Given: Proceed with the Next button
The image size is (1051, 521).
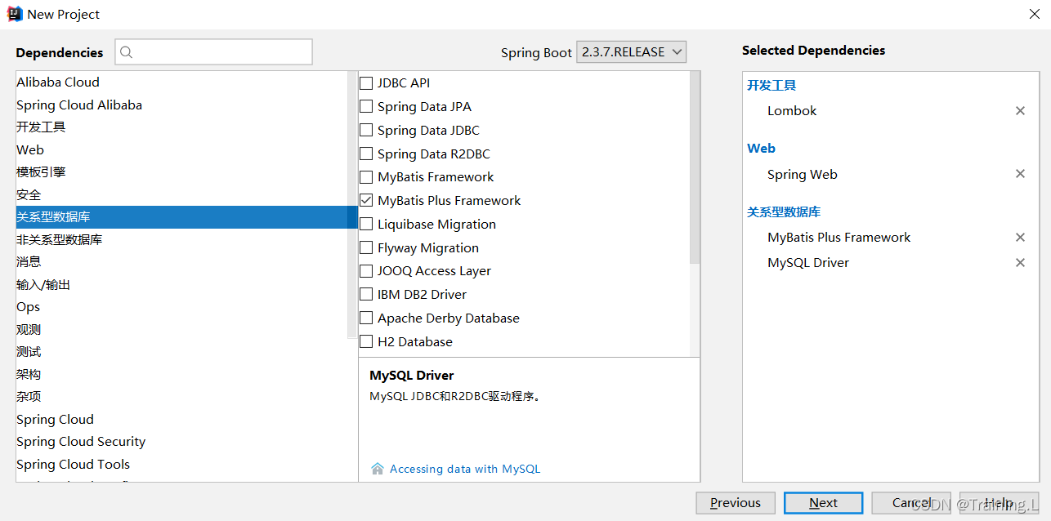Looking at the screenshot, I should tap(823, 503).
